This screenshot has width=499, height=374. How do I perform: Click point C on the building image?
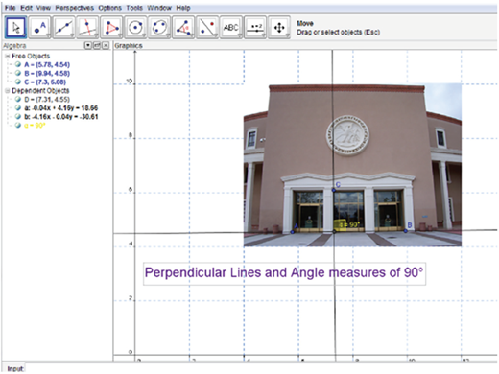tap(334, 190)
